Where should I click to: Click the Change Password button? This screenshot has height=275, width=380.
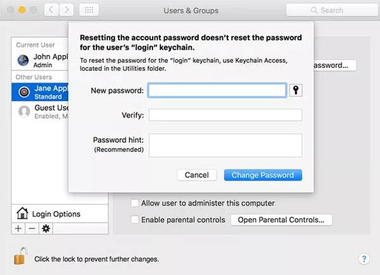pos(263,175)
